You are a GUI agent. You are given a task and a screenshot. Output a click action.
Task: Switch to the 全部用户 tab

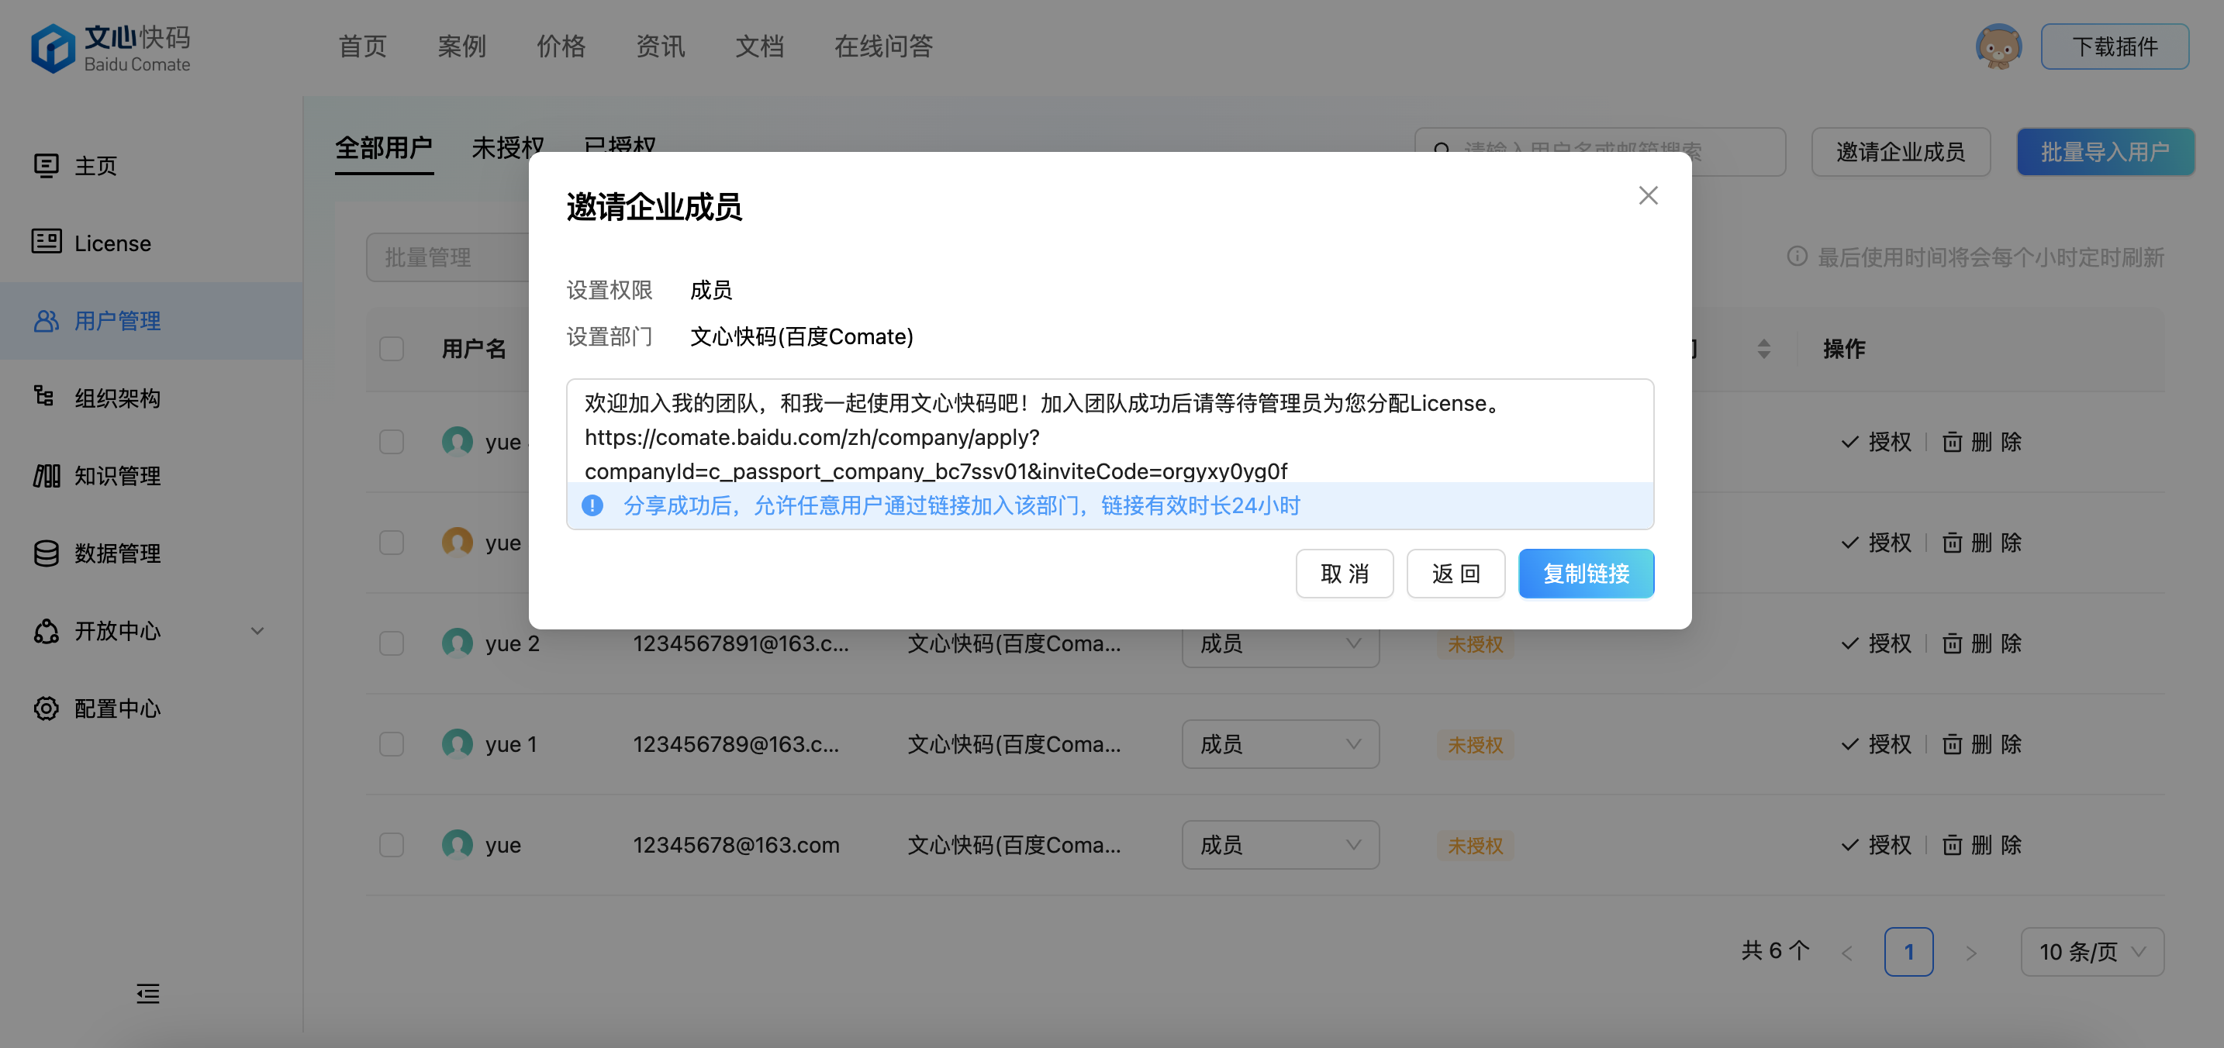[x=384, y=149]
